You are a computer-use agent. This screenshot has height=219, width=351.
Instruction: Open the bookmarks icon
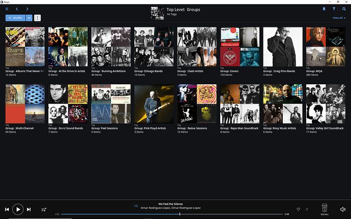tap(324, 9)
